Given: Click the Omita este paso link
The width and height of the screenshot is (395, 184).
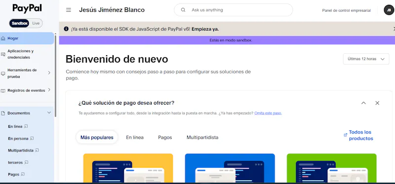Looking at the screenshot, I should pos(268,113).
